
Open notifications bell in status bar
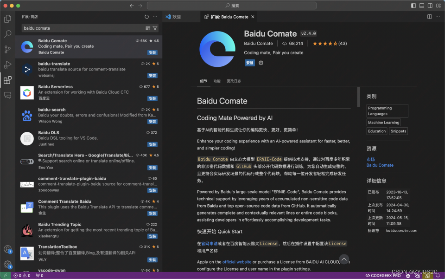[438, 276]
